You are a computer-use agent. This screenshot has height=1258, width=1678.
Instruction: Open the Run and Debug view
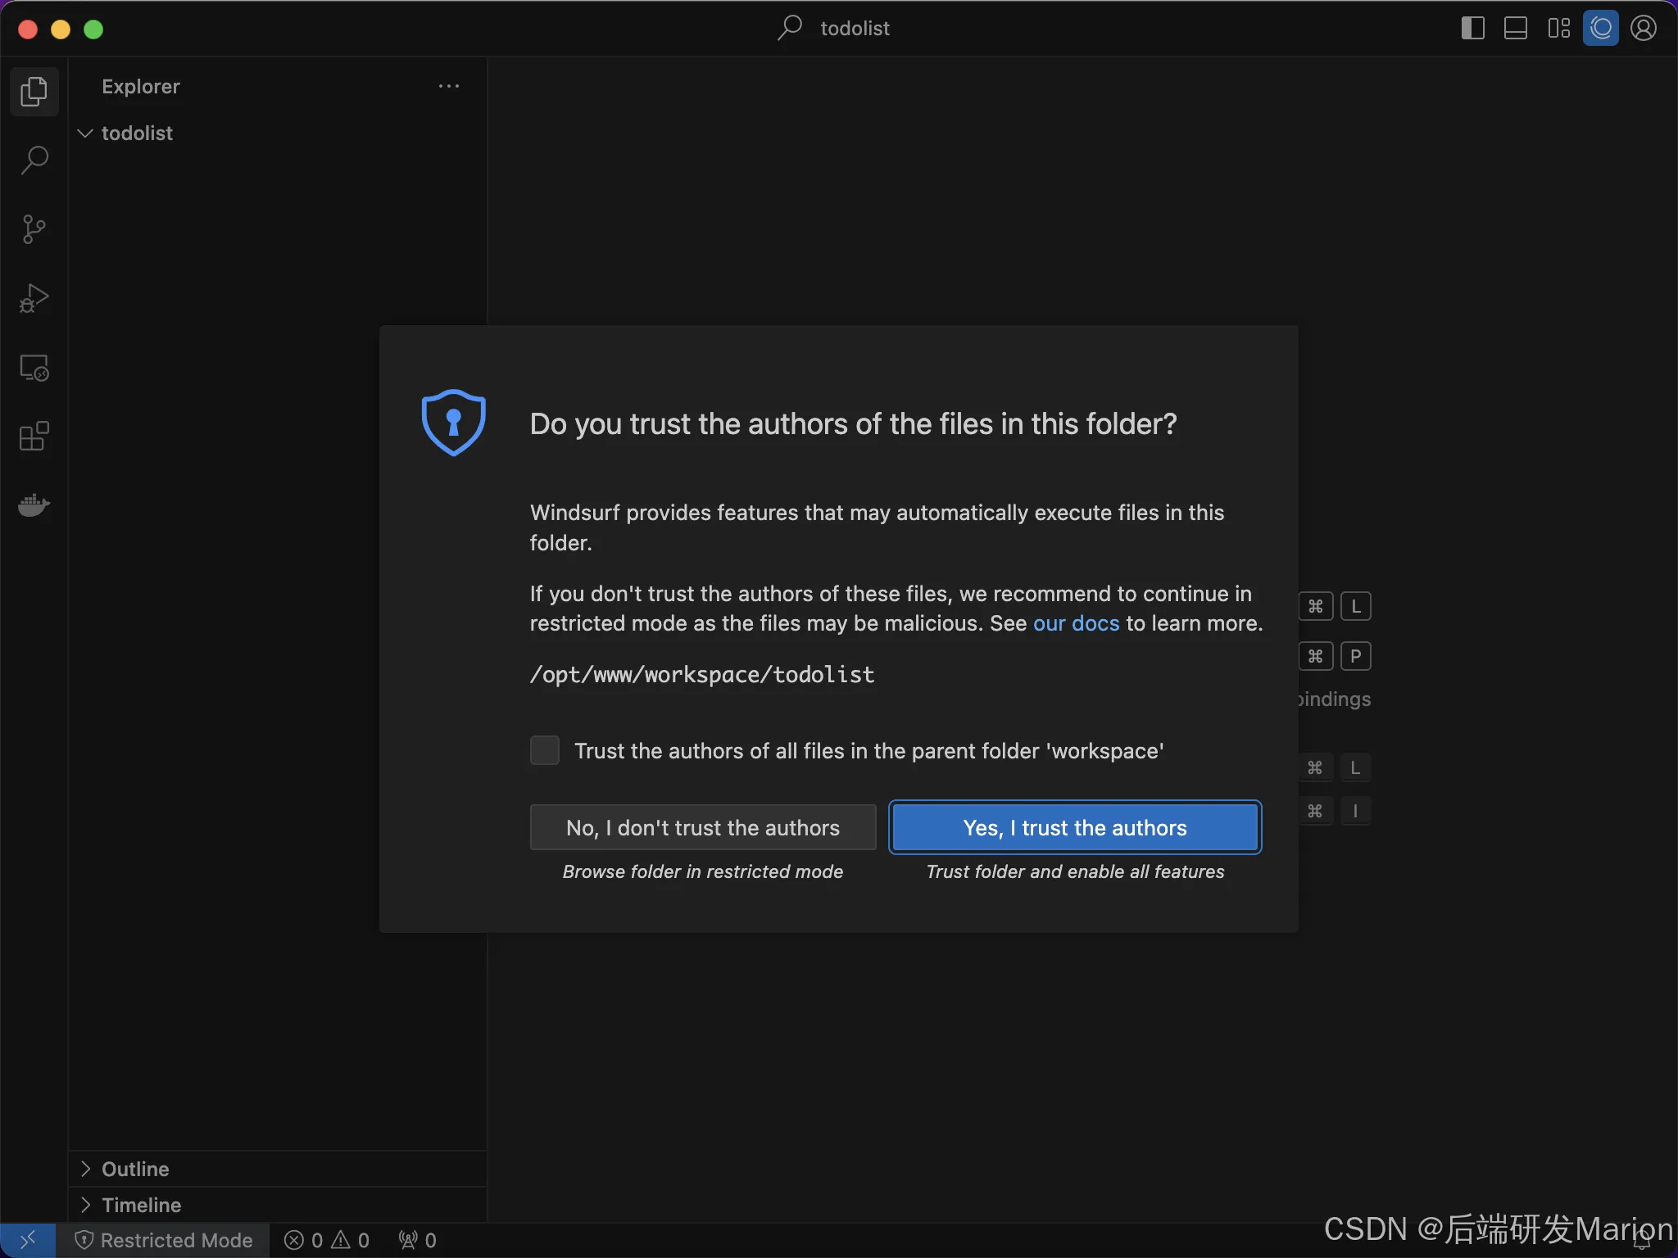click(x=34, y=298)
